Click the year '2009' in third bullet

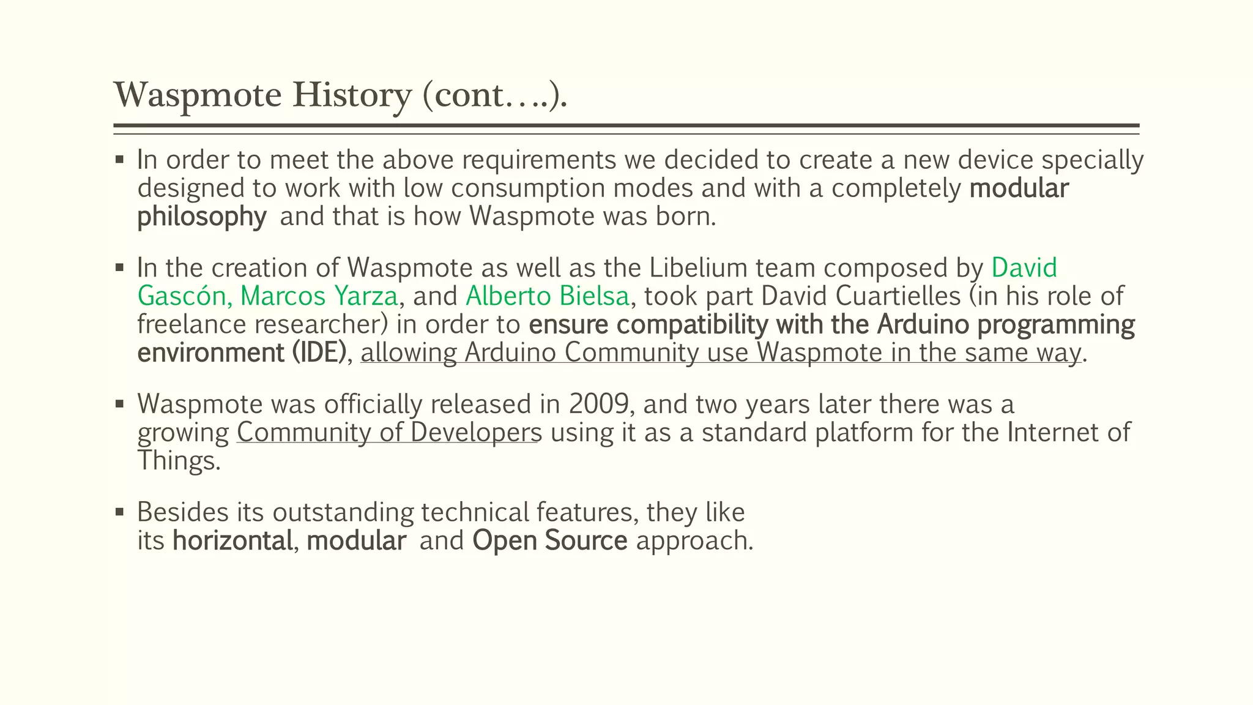598,405
